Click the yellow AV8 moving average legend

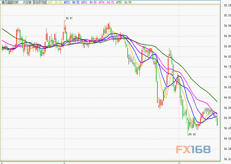[55, 3]
